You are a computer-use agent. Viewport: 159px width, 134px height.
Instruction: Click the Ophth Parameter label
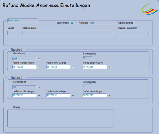coord(127,28)
